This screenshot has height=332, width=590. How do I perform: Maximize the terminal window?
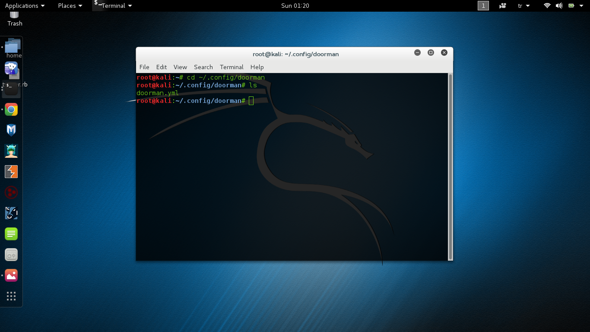click(431, 53)
